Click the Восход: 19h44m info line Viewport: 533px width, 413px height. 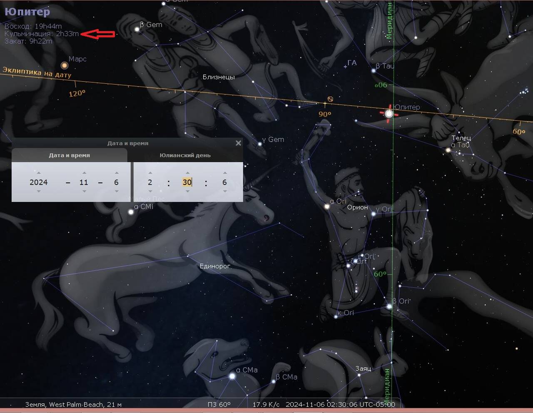[x=33, y=26]
